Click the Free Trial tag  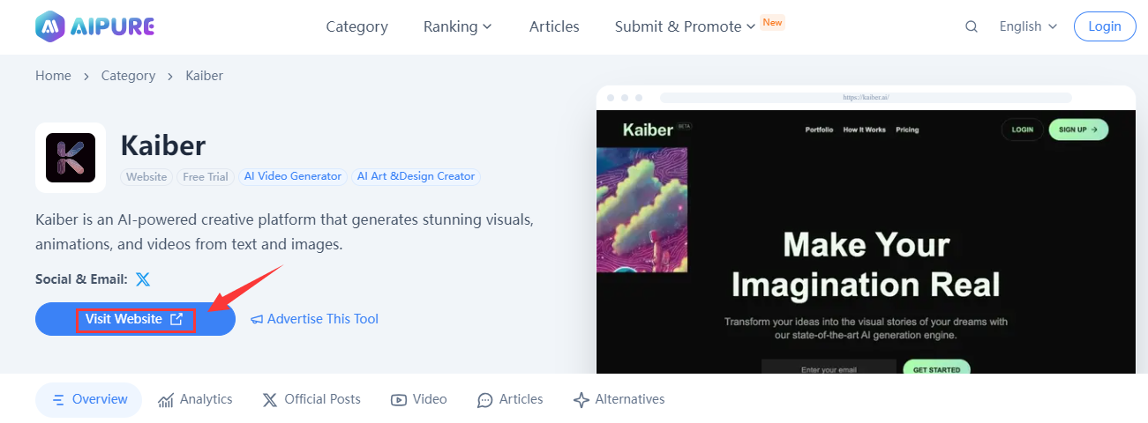tap(206, 177)
